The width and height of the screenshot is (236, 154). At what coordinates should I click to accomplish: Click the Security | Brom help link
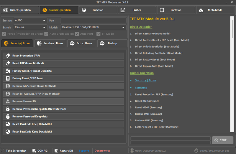[x=145, y=80]
